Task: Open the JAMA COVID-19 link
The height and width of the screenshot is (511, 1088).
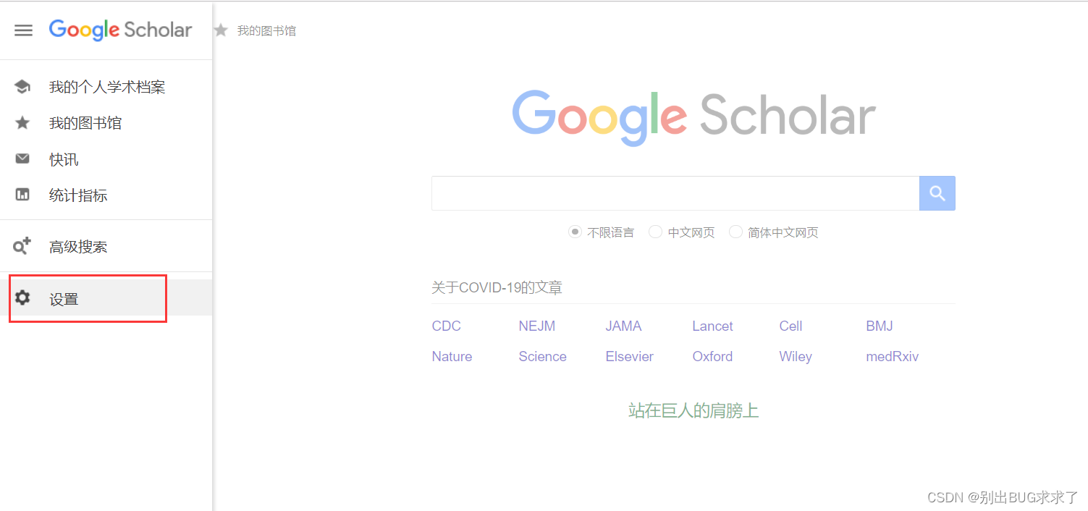Action: click(x=623, y=326)
